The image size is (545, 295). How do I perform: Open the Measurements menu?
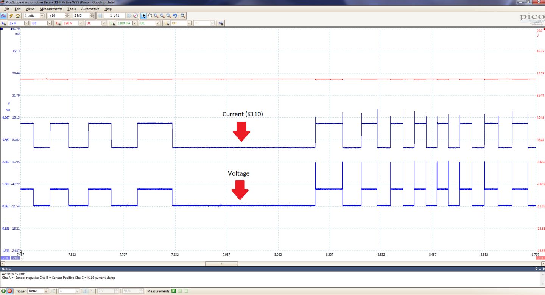[x=51, y=9]
